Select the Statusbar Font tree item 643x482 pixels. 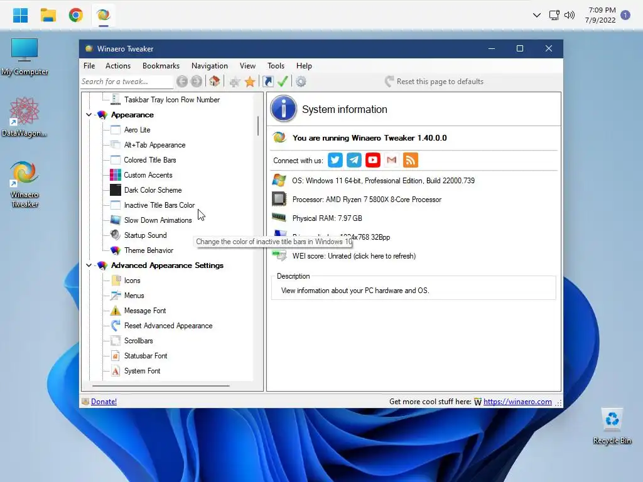(146, 356)
